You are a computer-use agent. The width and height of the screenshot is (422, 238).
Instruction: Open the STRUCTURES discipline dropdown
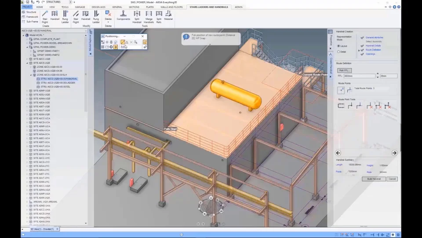click(x=70, y=2)
